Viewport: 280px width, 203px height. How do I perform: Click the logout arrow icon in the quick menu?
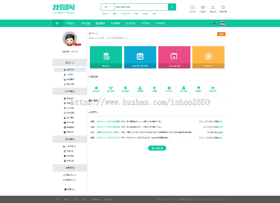(x=213, y=89)
